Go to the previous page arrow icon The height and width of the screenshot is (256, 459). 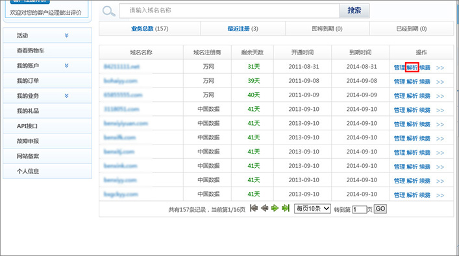[265, 208]
